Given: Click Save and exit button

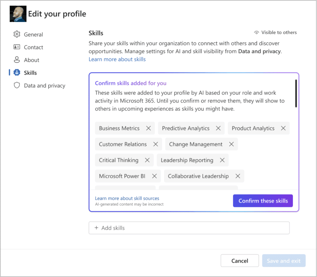Looking at the screenshot, I should (x=284, y=261).
